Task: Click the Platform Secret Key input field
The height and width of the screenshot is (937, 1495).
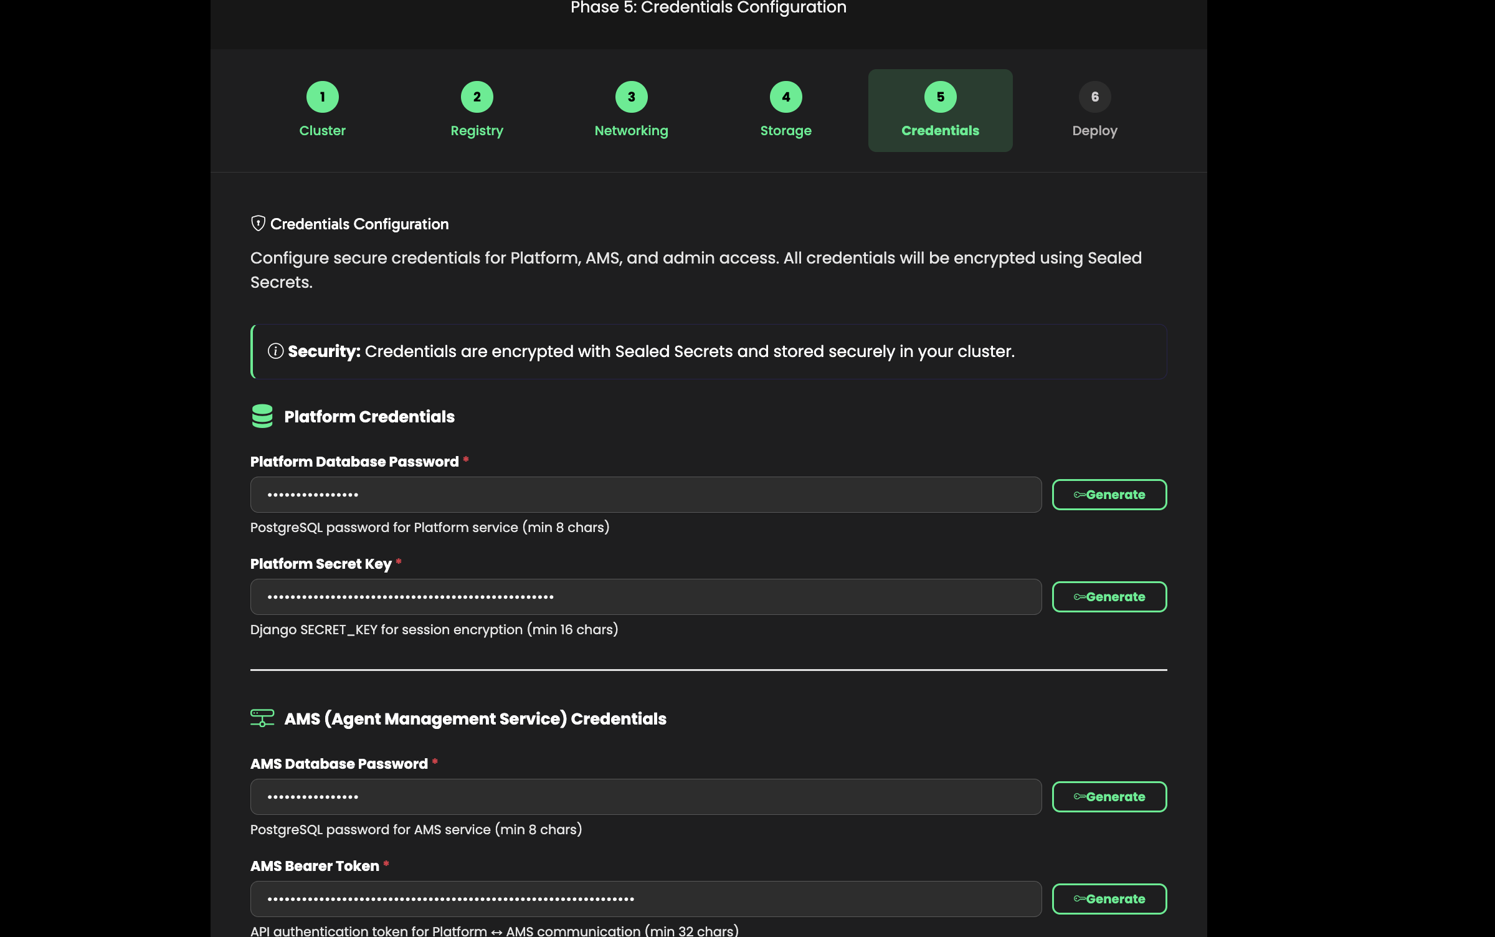Action: pyautogui.click(x=645, y=596)
